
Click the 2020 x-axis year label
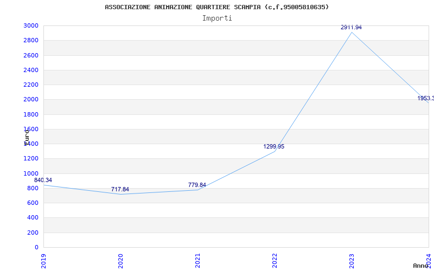point(120,261)
